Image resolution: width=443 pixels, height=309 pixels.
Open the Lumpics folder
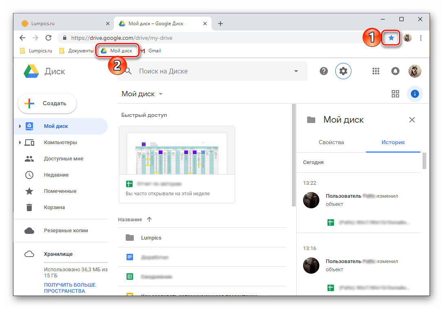tap(202, 238)
